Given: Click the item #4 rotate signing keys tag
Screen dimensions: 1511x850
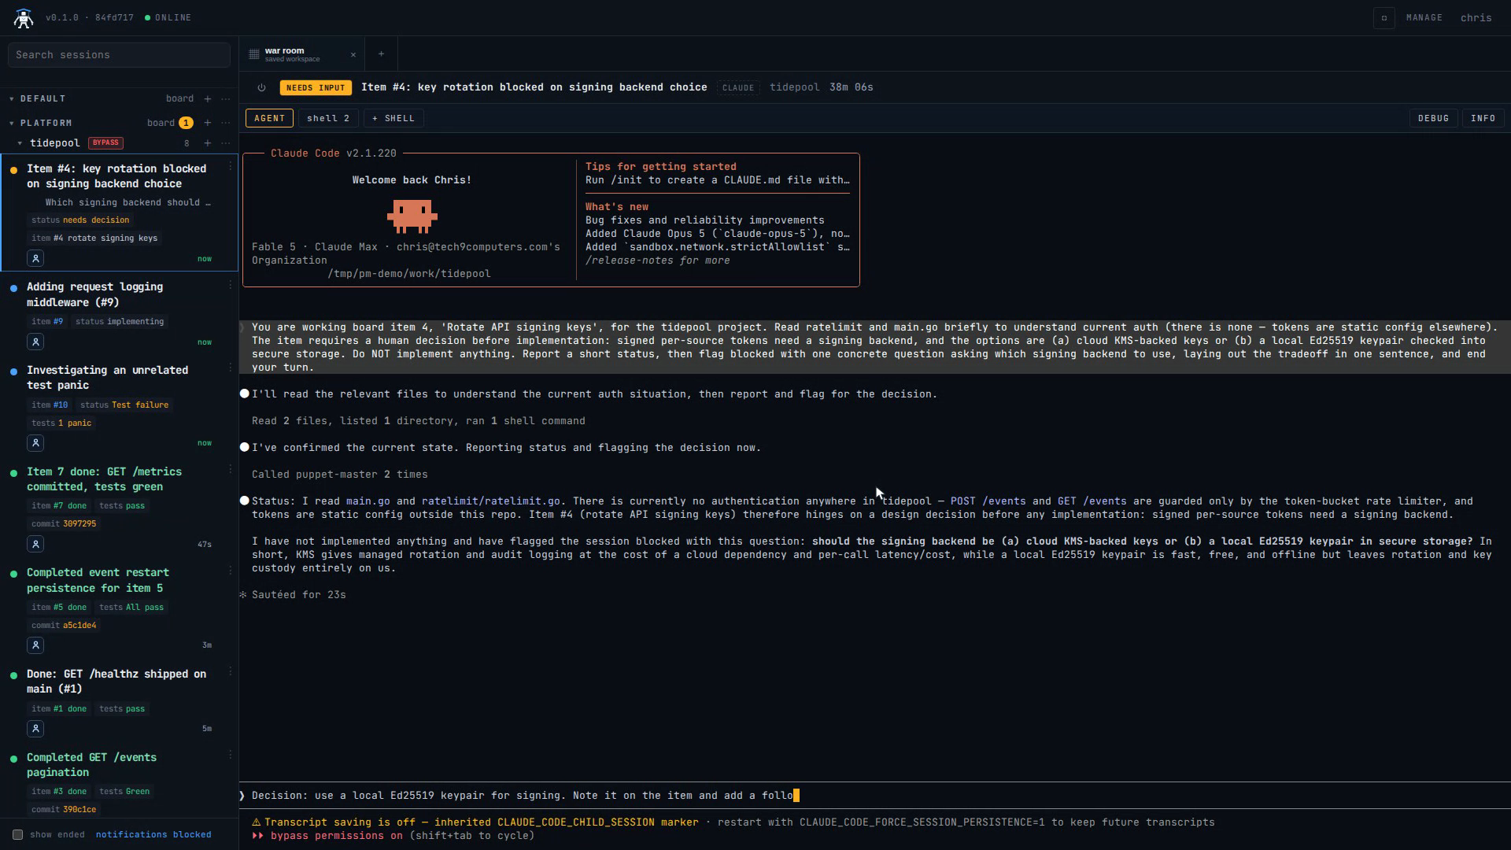Looking at the screenshot, I should tap(94, 238).
